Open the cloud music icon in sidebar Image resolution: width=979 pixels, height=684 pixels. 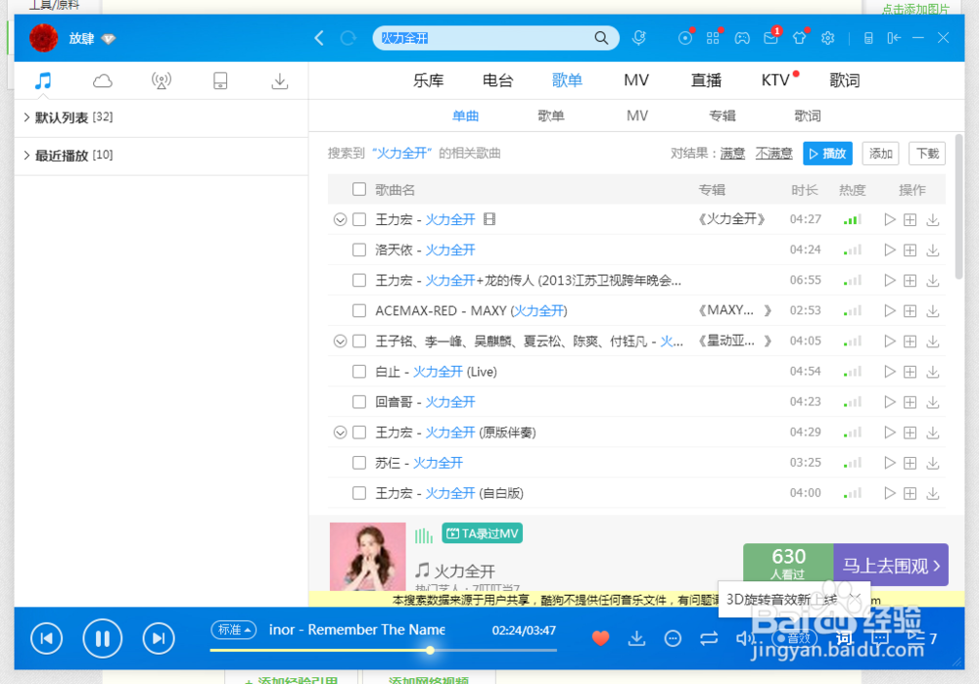(102, 80)
